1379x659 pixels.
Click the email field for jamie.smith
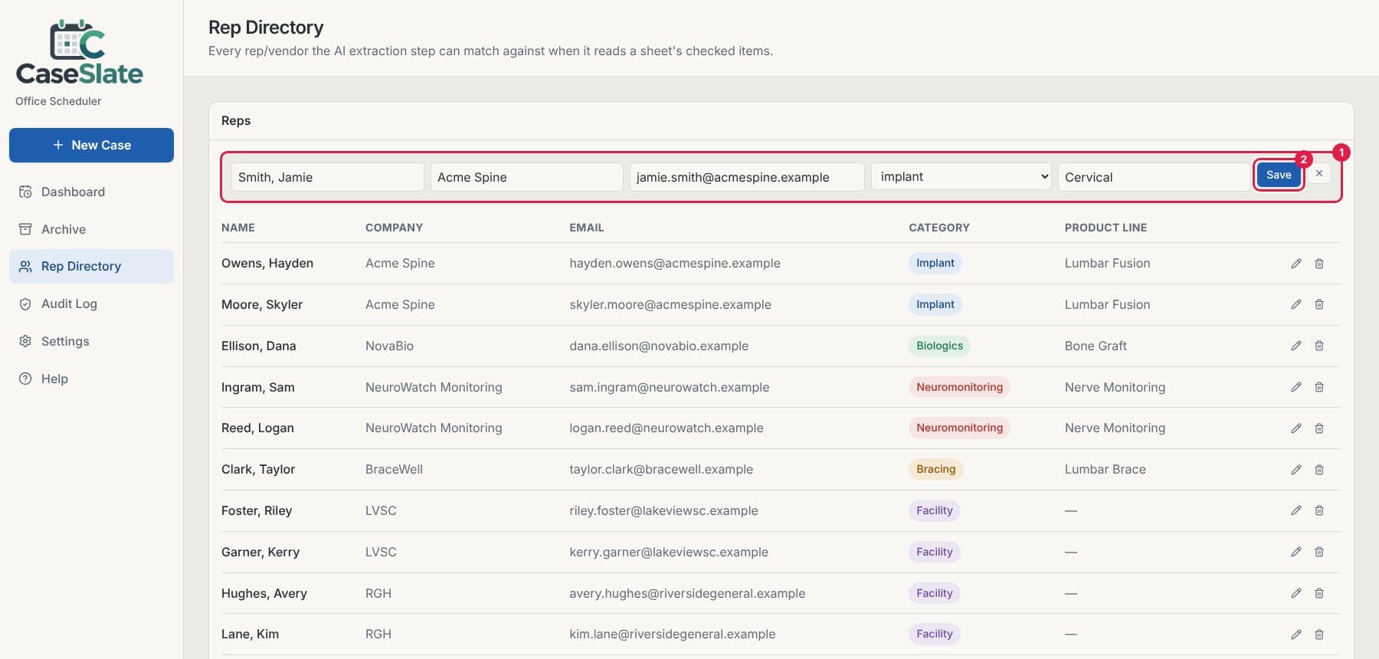pos(747,177)
